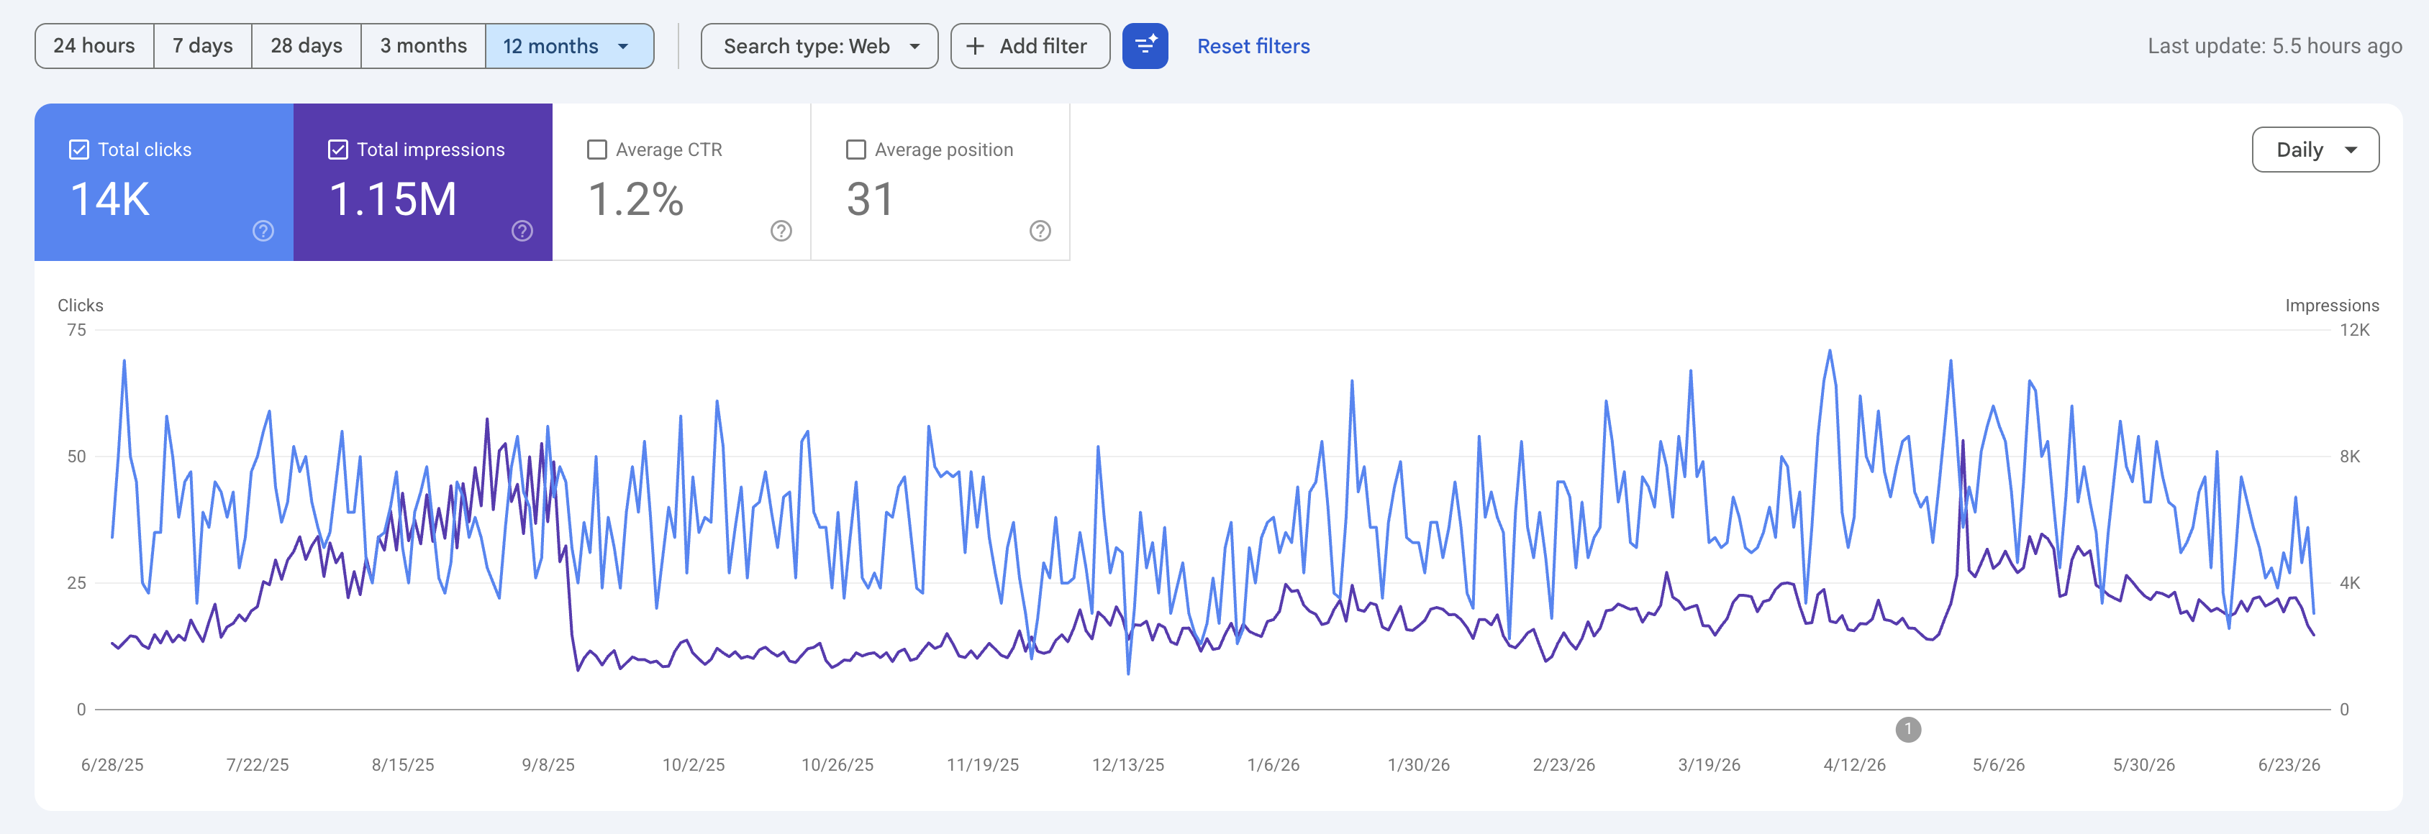Click the 11/19/25 date axis label
Screen dimensions: 2429x834
[x=983, y=765]
